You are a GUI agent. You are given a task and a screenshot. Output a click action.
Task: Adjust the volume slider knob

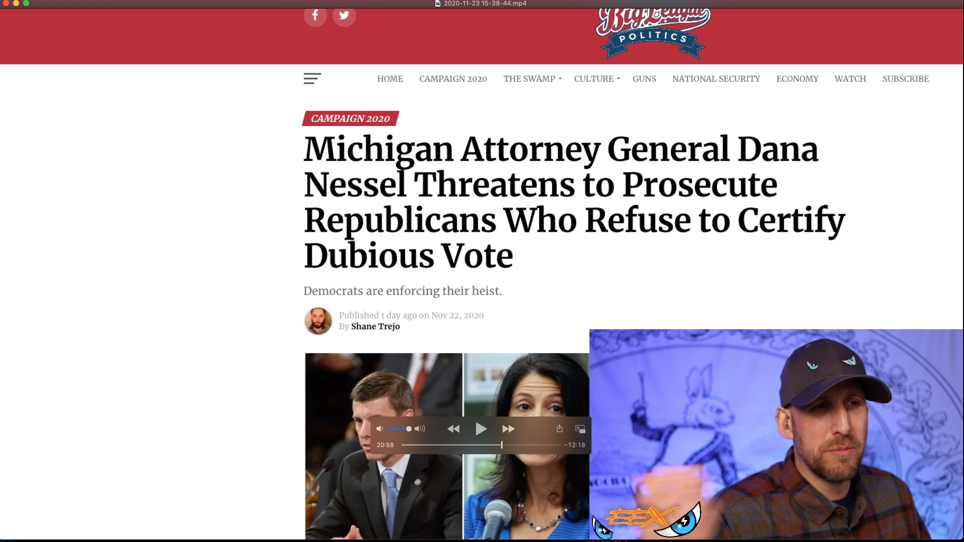tap(409, 429)
